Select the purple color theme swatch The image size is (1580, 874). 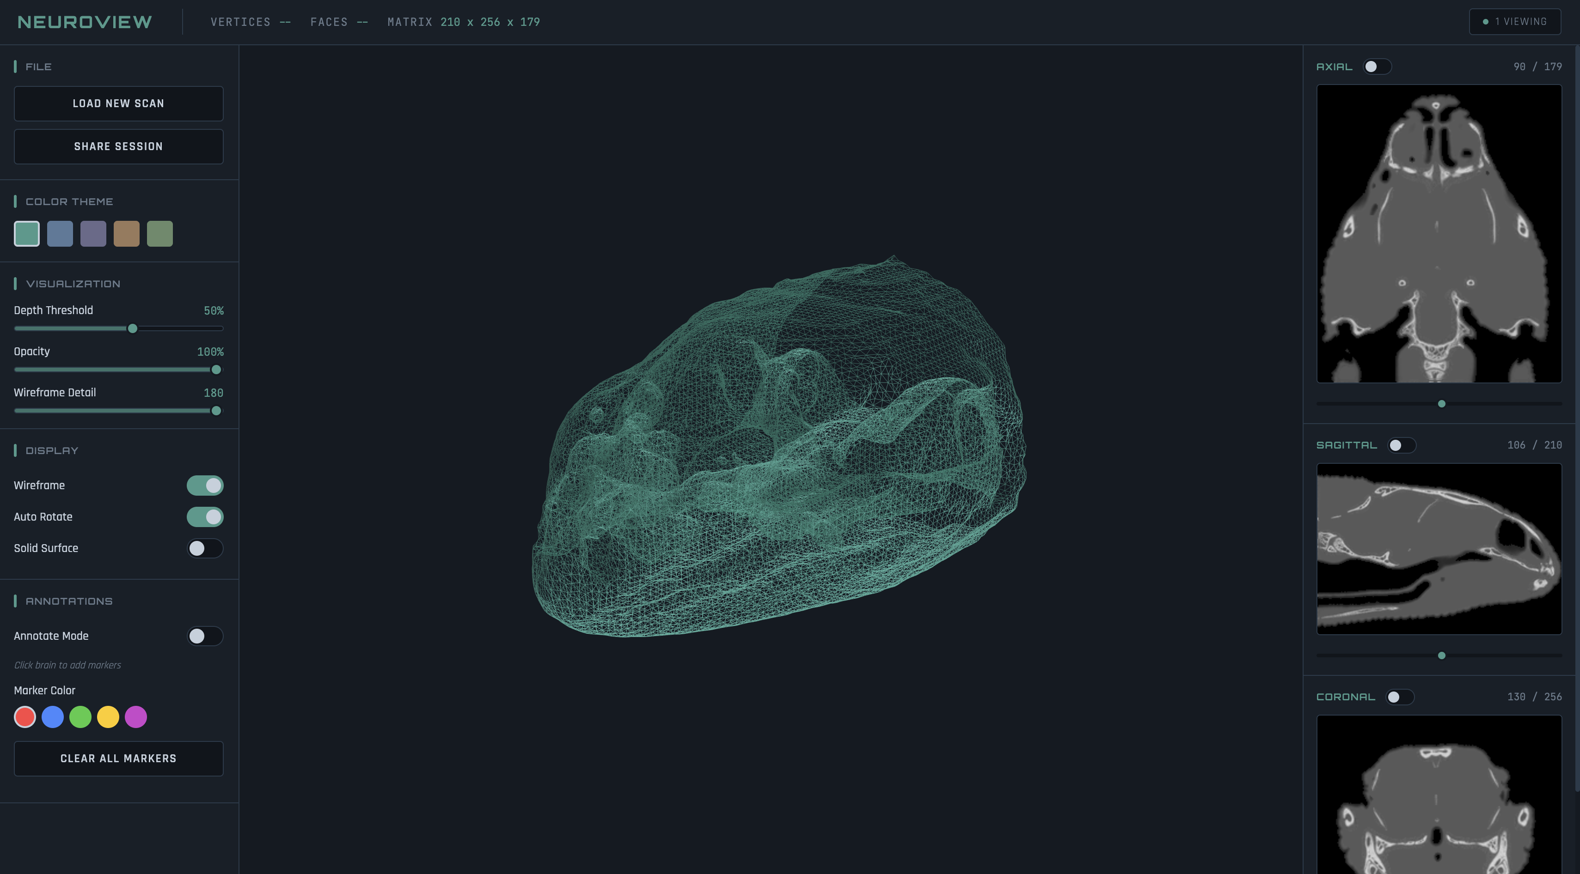click(x=93, y=234)
